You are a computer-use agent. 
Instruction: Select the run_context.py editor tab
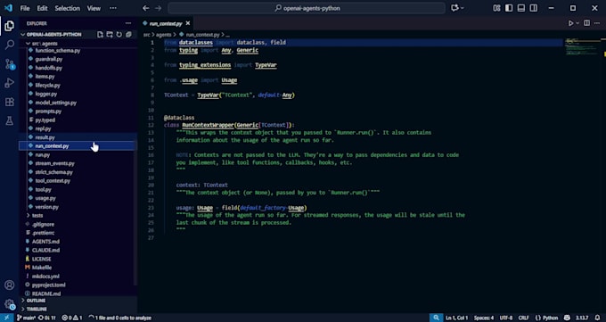pos(166,23)
